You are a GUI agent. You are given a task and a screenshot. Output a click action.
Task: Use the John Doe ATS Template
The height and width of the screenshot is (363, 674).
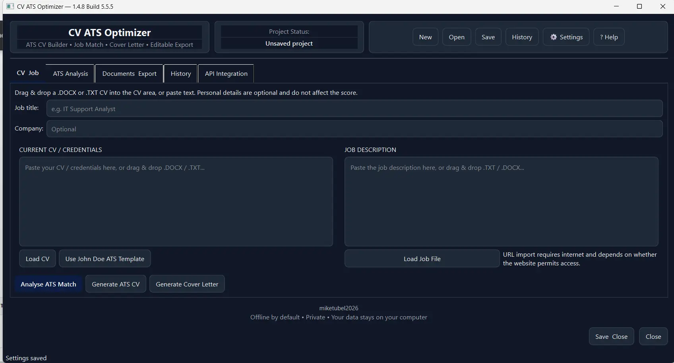coord(105,259)
